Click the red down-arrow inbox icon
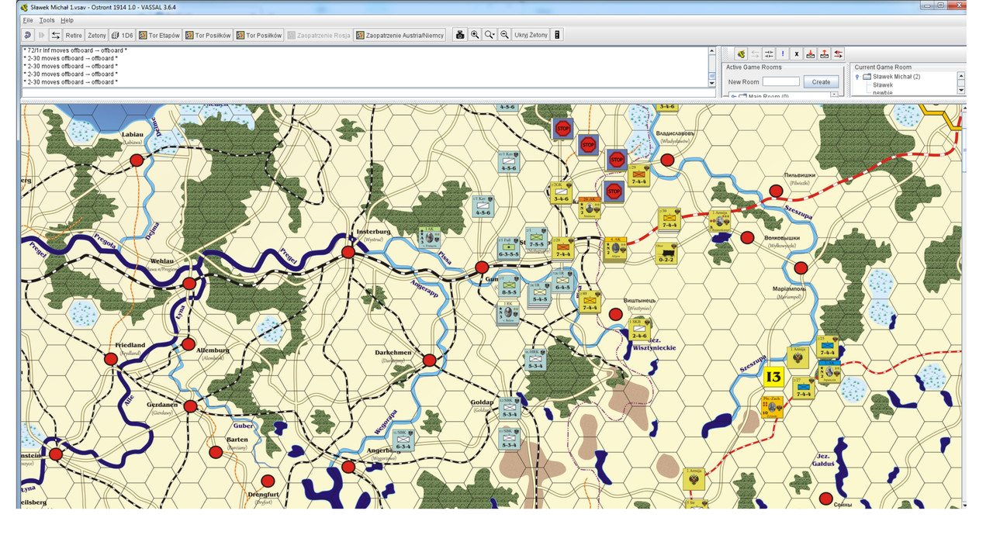Screen dimensions: 993x559 click(x=811, y=53)
